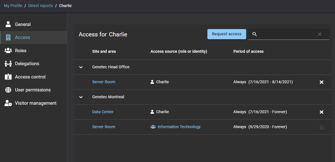Viewport: 335px width, 162px height.
Task: Click the Charlie breadcrumb text
Action: pyautogui.click(x=65, y=6)
